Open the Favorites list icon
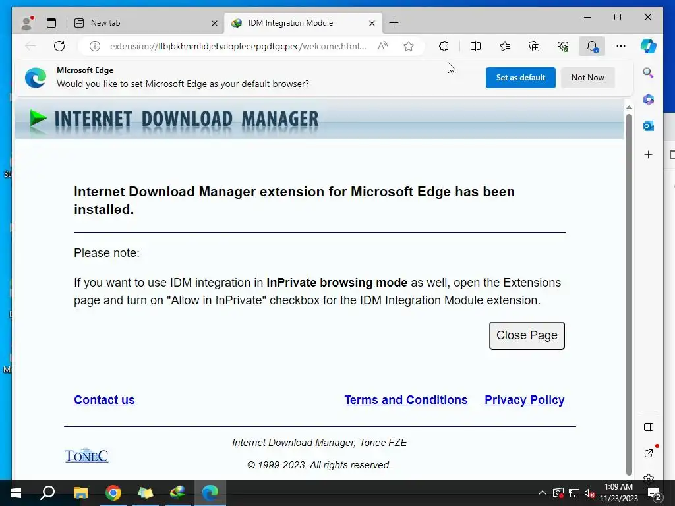Image resolution: width=675 pixels, height=506 pixels. [505, 46]
